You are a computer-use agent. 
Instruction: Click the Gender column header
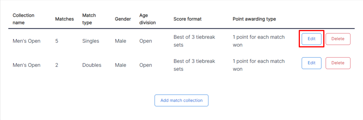[123, 19]
